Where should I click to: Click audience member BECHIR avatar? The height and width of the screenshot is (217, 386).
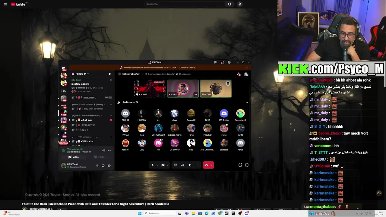[x=125, y=113]
